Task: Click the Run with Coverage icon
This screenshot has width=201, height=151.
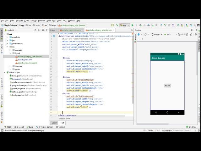Action: click(x=144, y=25)
